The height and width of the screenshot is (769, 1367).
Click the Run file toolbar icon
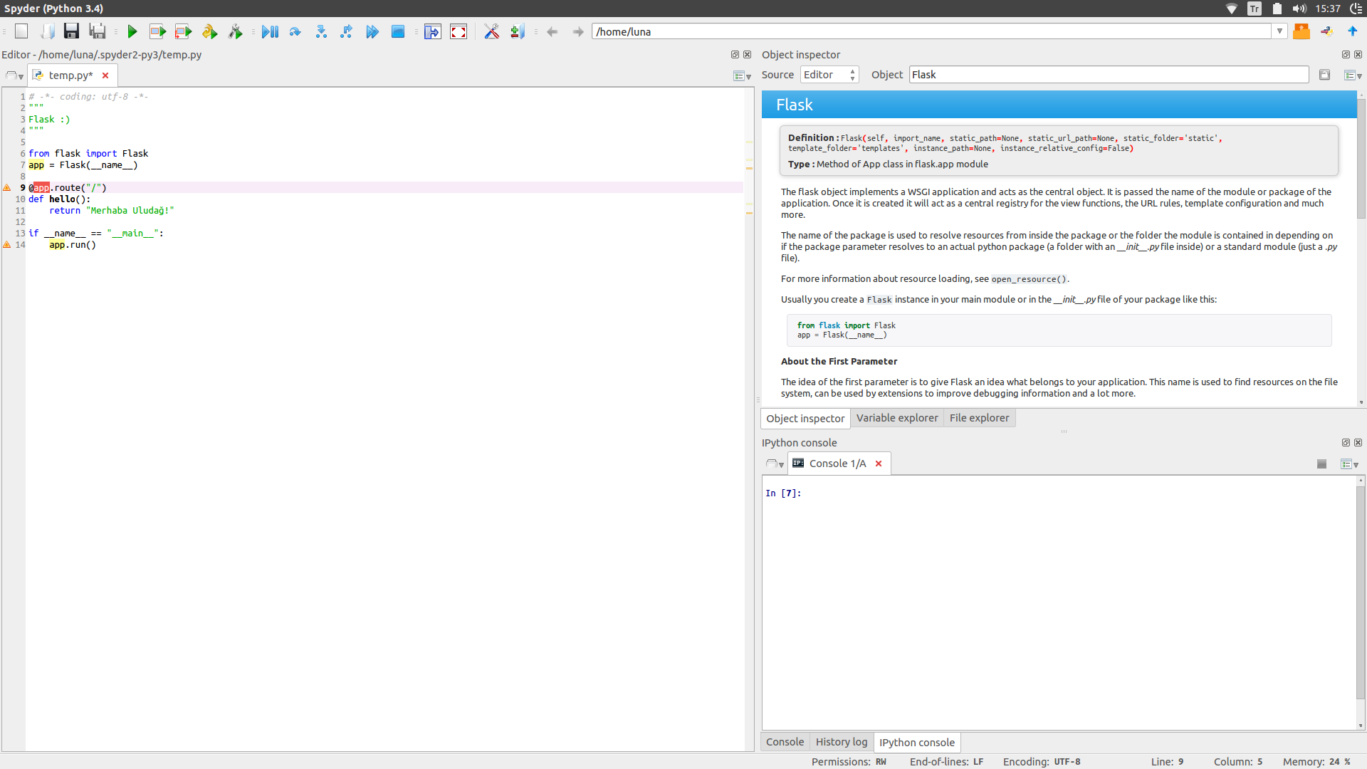tap(132, 31)
